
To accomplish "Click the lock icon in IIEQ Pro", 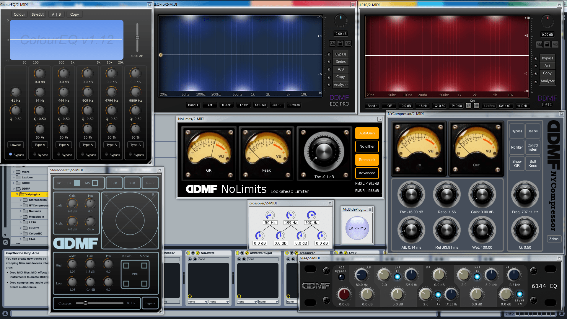I will [x=340, y=43].
